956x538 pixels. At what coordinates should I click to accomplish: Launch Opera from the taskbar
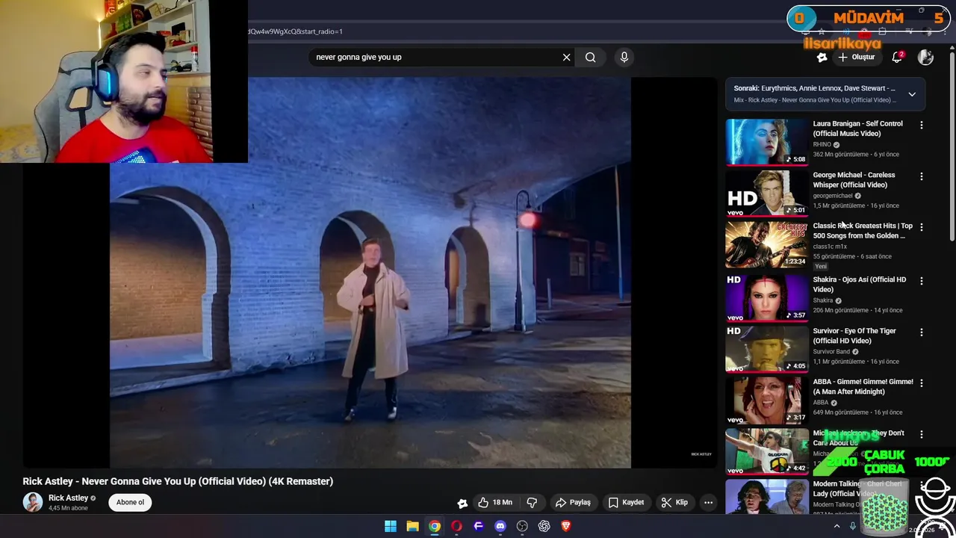pos(456,526)
